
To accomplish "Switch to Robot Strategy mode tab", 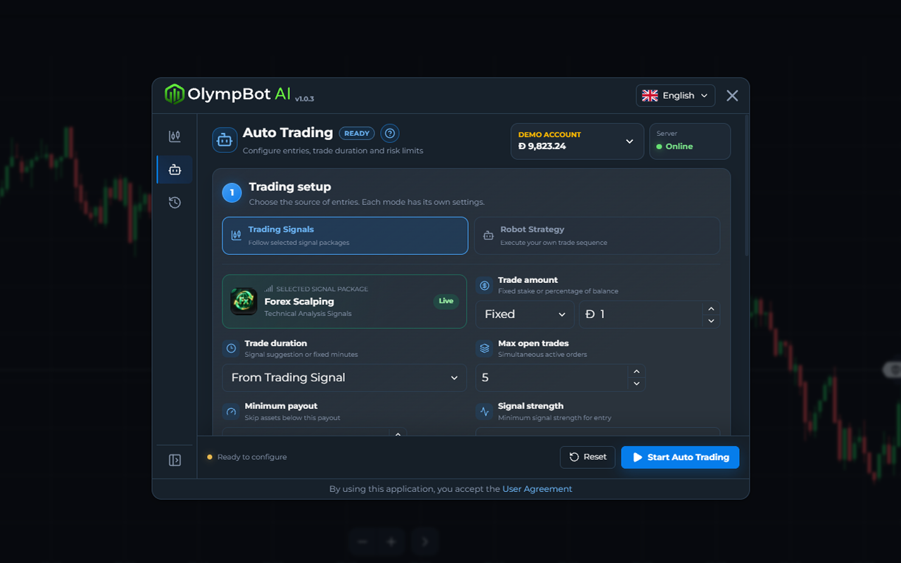I will click(597, 236).
